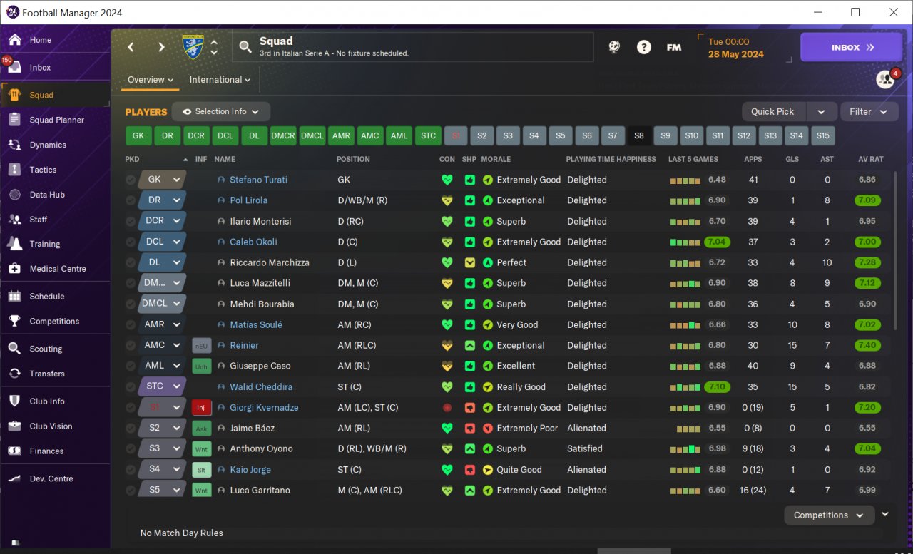Toggle pick checkbox for Giorgi Kvernadze
Screen dimensions: 913x554
point(131,408)
